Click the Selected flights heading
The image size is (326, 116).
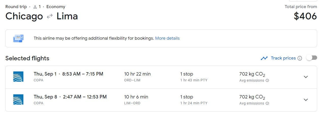pos(27,58)
